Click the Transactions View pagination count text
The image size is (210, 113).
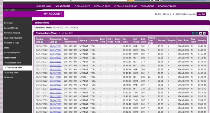[66, 33]
